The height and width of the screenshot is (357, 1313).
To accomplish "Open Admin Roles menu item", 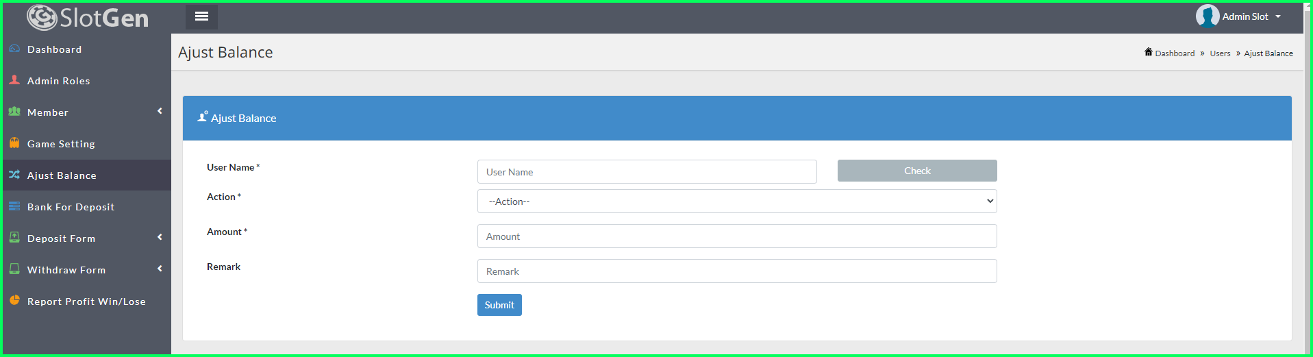I will click(87, 81).
